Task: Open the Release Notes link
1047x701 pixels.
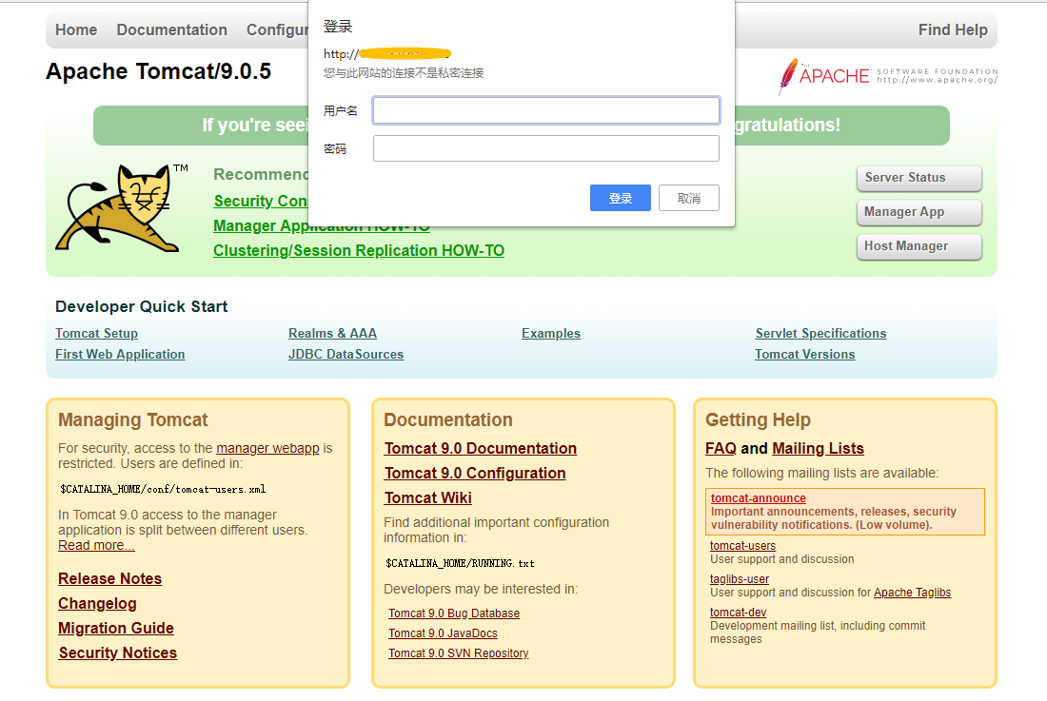Action: 110,579
